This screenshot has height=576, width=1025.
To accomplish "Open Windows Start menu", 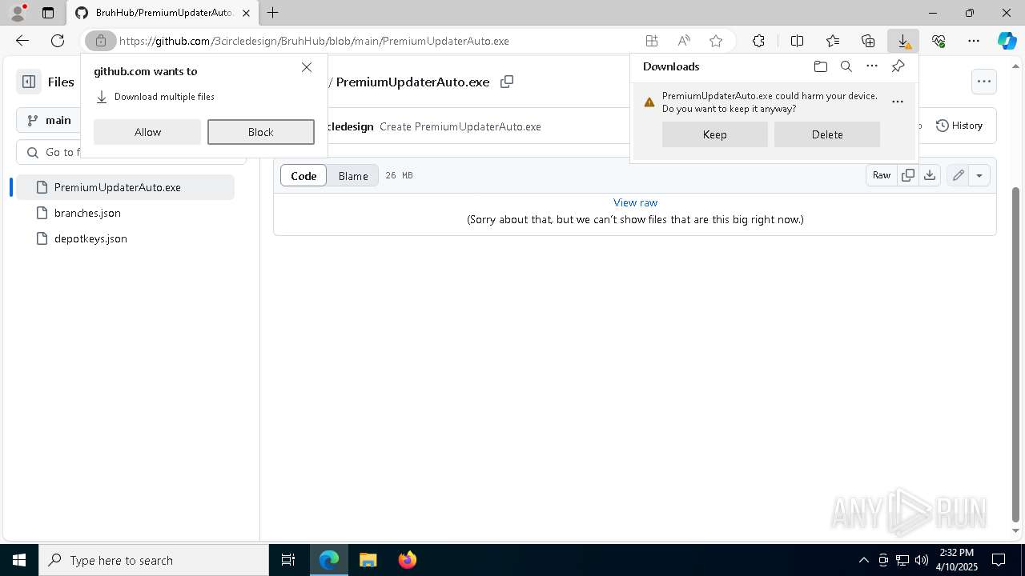I will (19, 560).
